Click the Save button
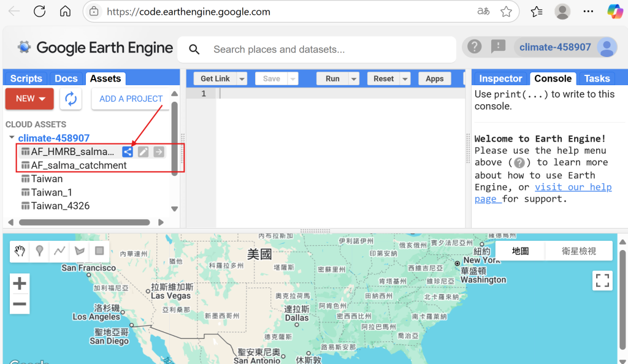Screen dimensions: 628x364 (x=272, y=79)
